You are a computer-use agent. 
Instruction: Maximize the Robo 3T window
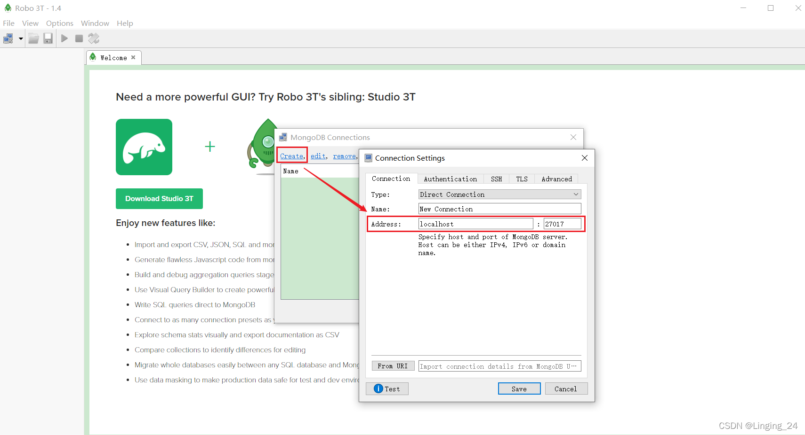point(771,8)
